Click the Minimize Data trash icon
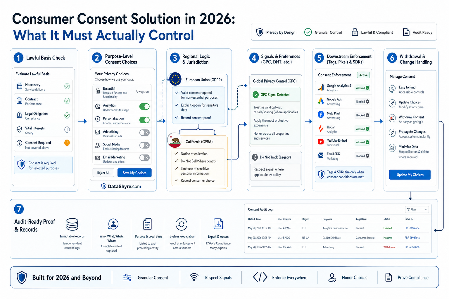 392,148
